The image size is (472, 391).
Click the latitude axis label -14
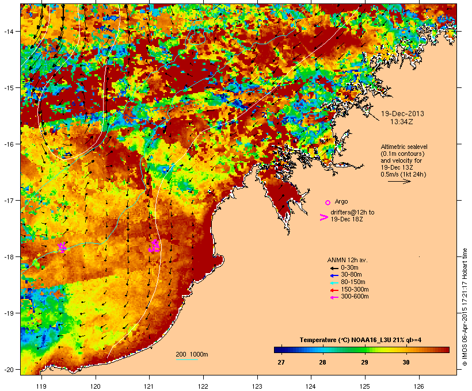[x=9, y=31]
